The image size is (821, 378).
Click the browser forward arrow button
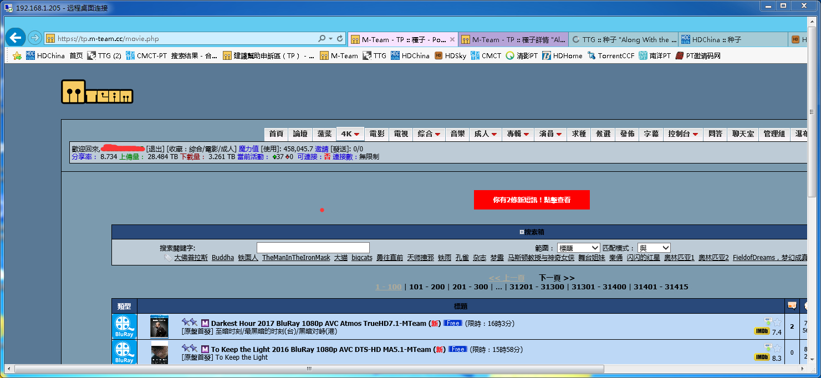point(34,38)
